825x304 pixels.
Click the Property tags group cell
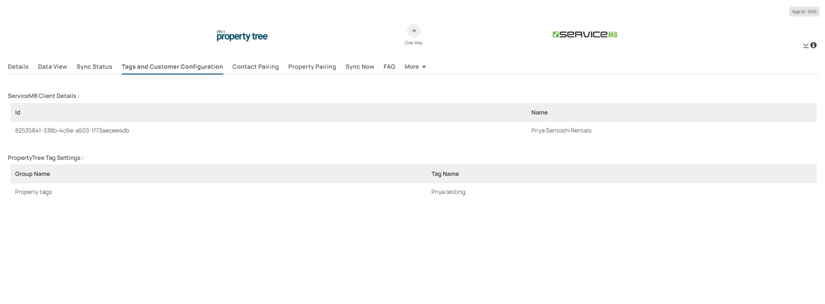pos(33,192)
